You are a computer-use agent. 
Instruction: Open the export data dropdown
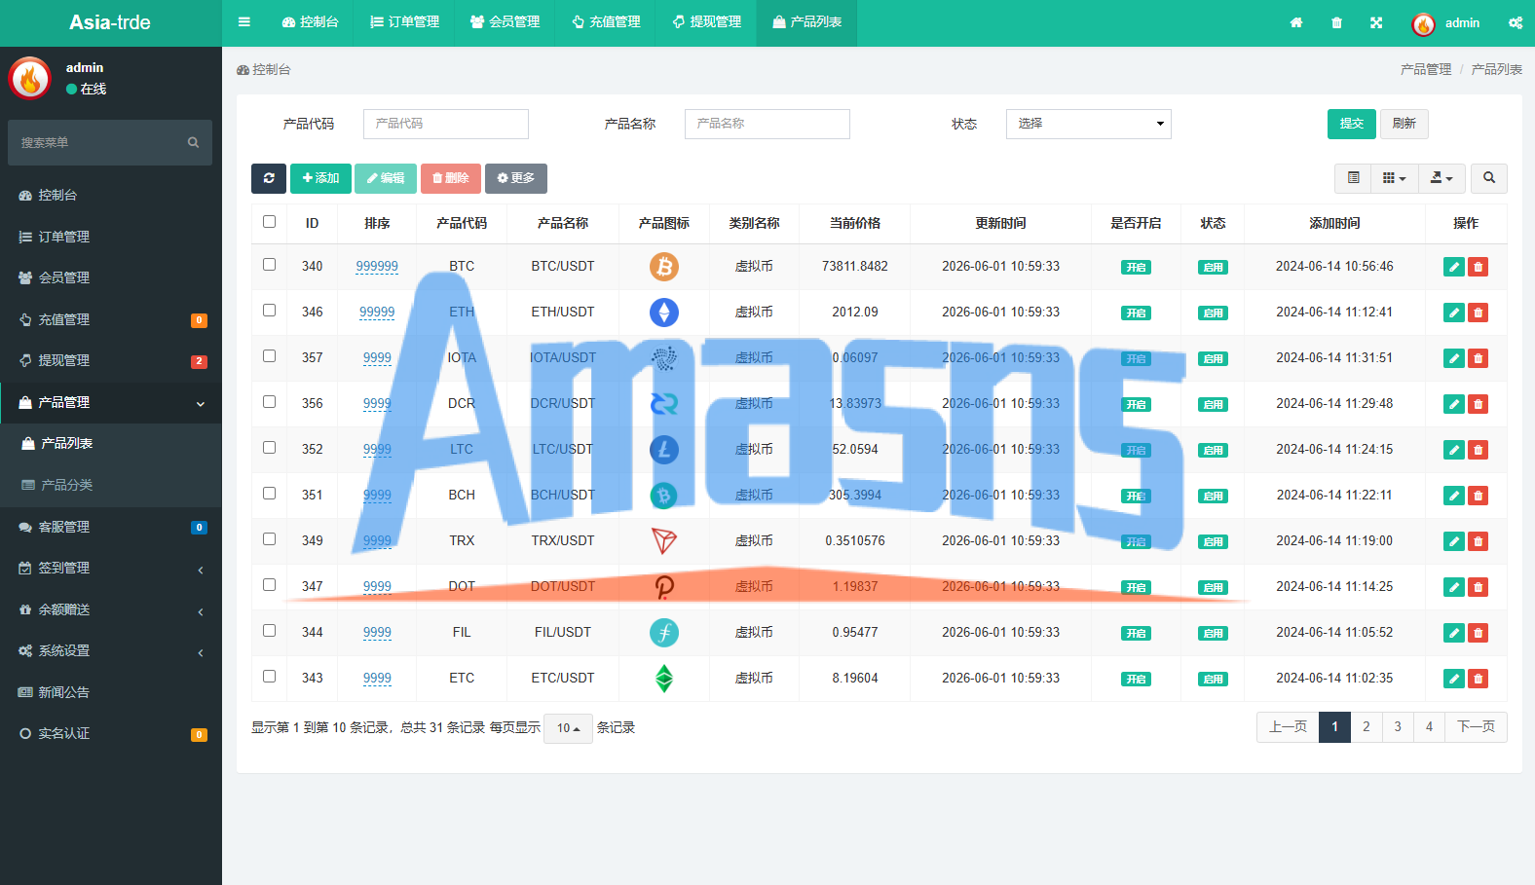point(1441,178)
